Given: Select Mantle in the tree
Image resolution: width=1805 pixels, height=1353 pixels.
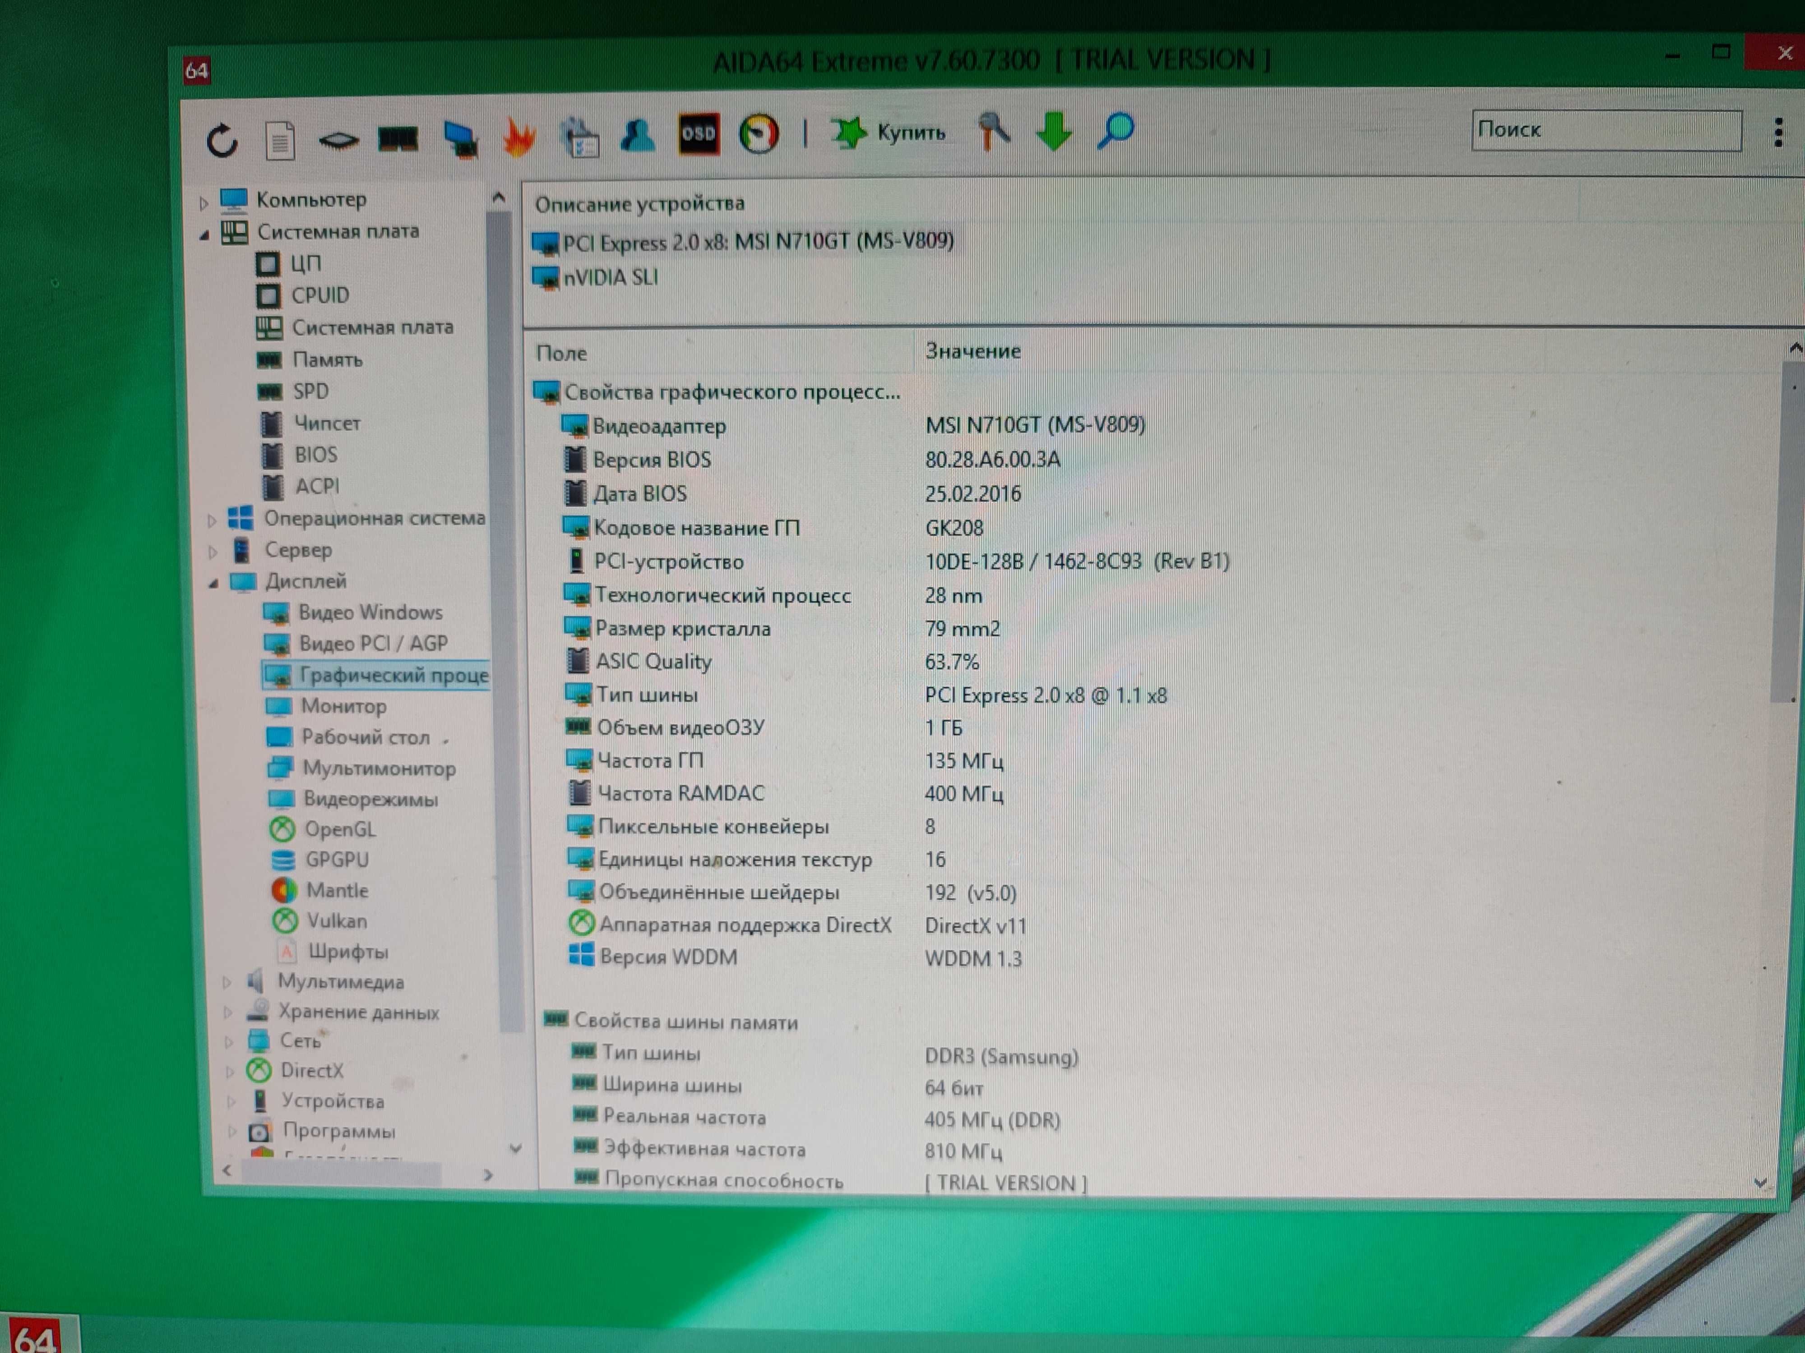Looking at the screenshot, I should coord(320,891).
